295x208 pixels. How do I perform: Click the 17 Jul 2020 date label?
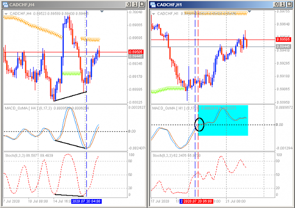pos(160,201)
